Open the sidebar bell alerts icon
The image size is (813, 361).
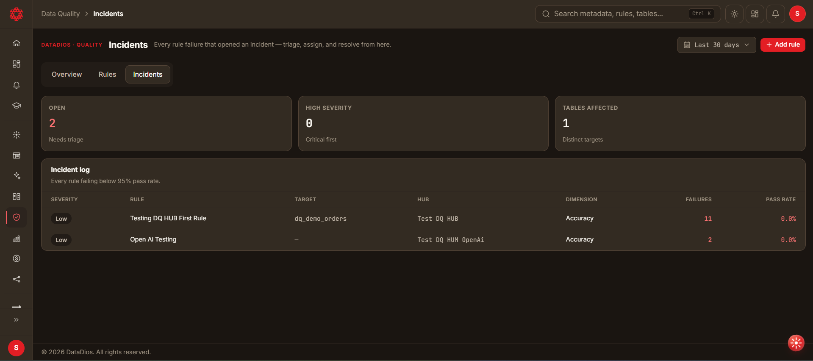[17, 85]
